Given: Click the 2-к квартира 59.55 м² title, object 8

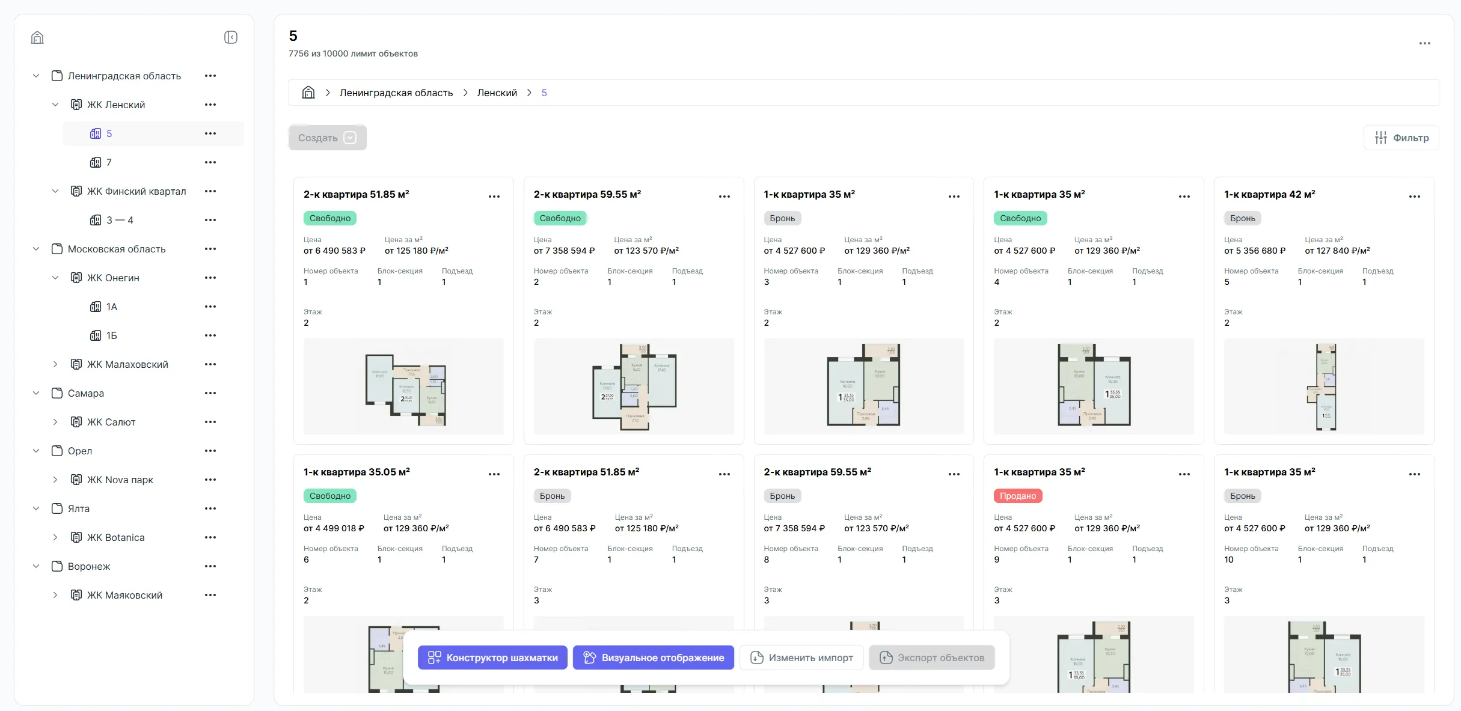Looking at the screenshot, I should click(817, 472).
